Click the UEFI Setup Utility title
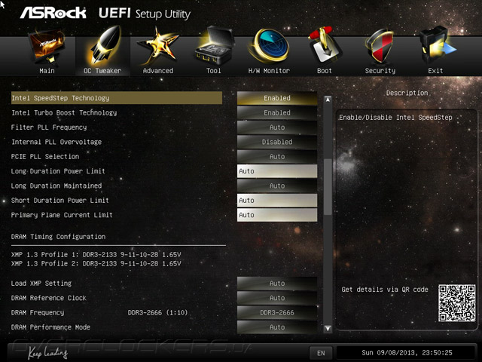 coord(145,14)
